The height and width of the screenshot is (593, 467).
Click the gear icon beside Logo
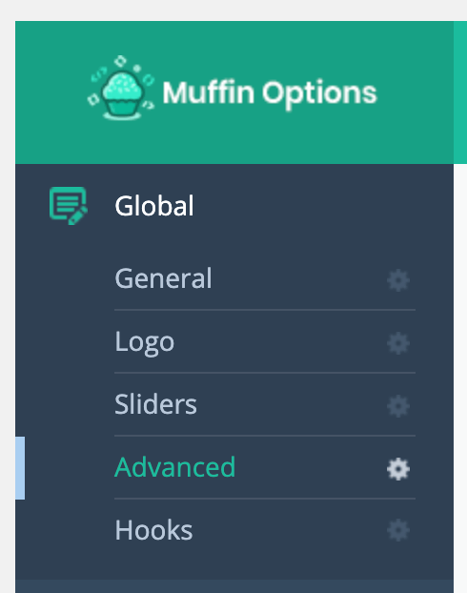click(x=398, y=343)
